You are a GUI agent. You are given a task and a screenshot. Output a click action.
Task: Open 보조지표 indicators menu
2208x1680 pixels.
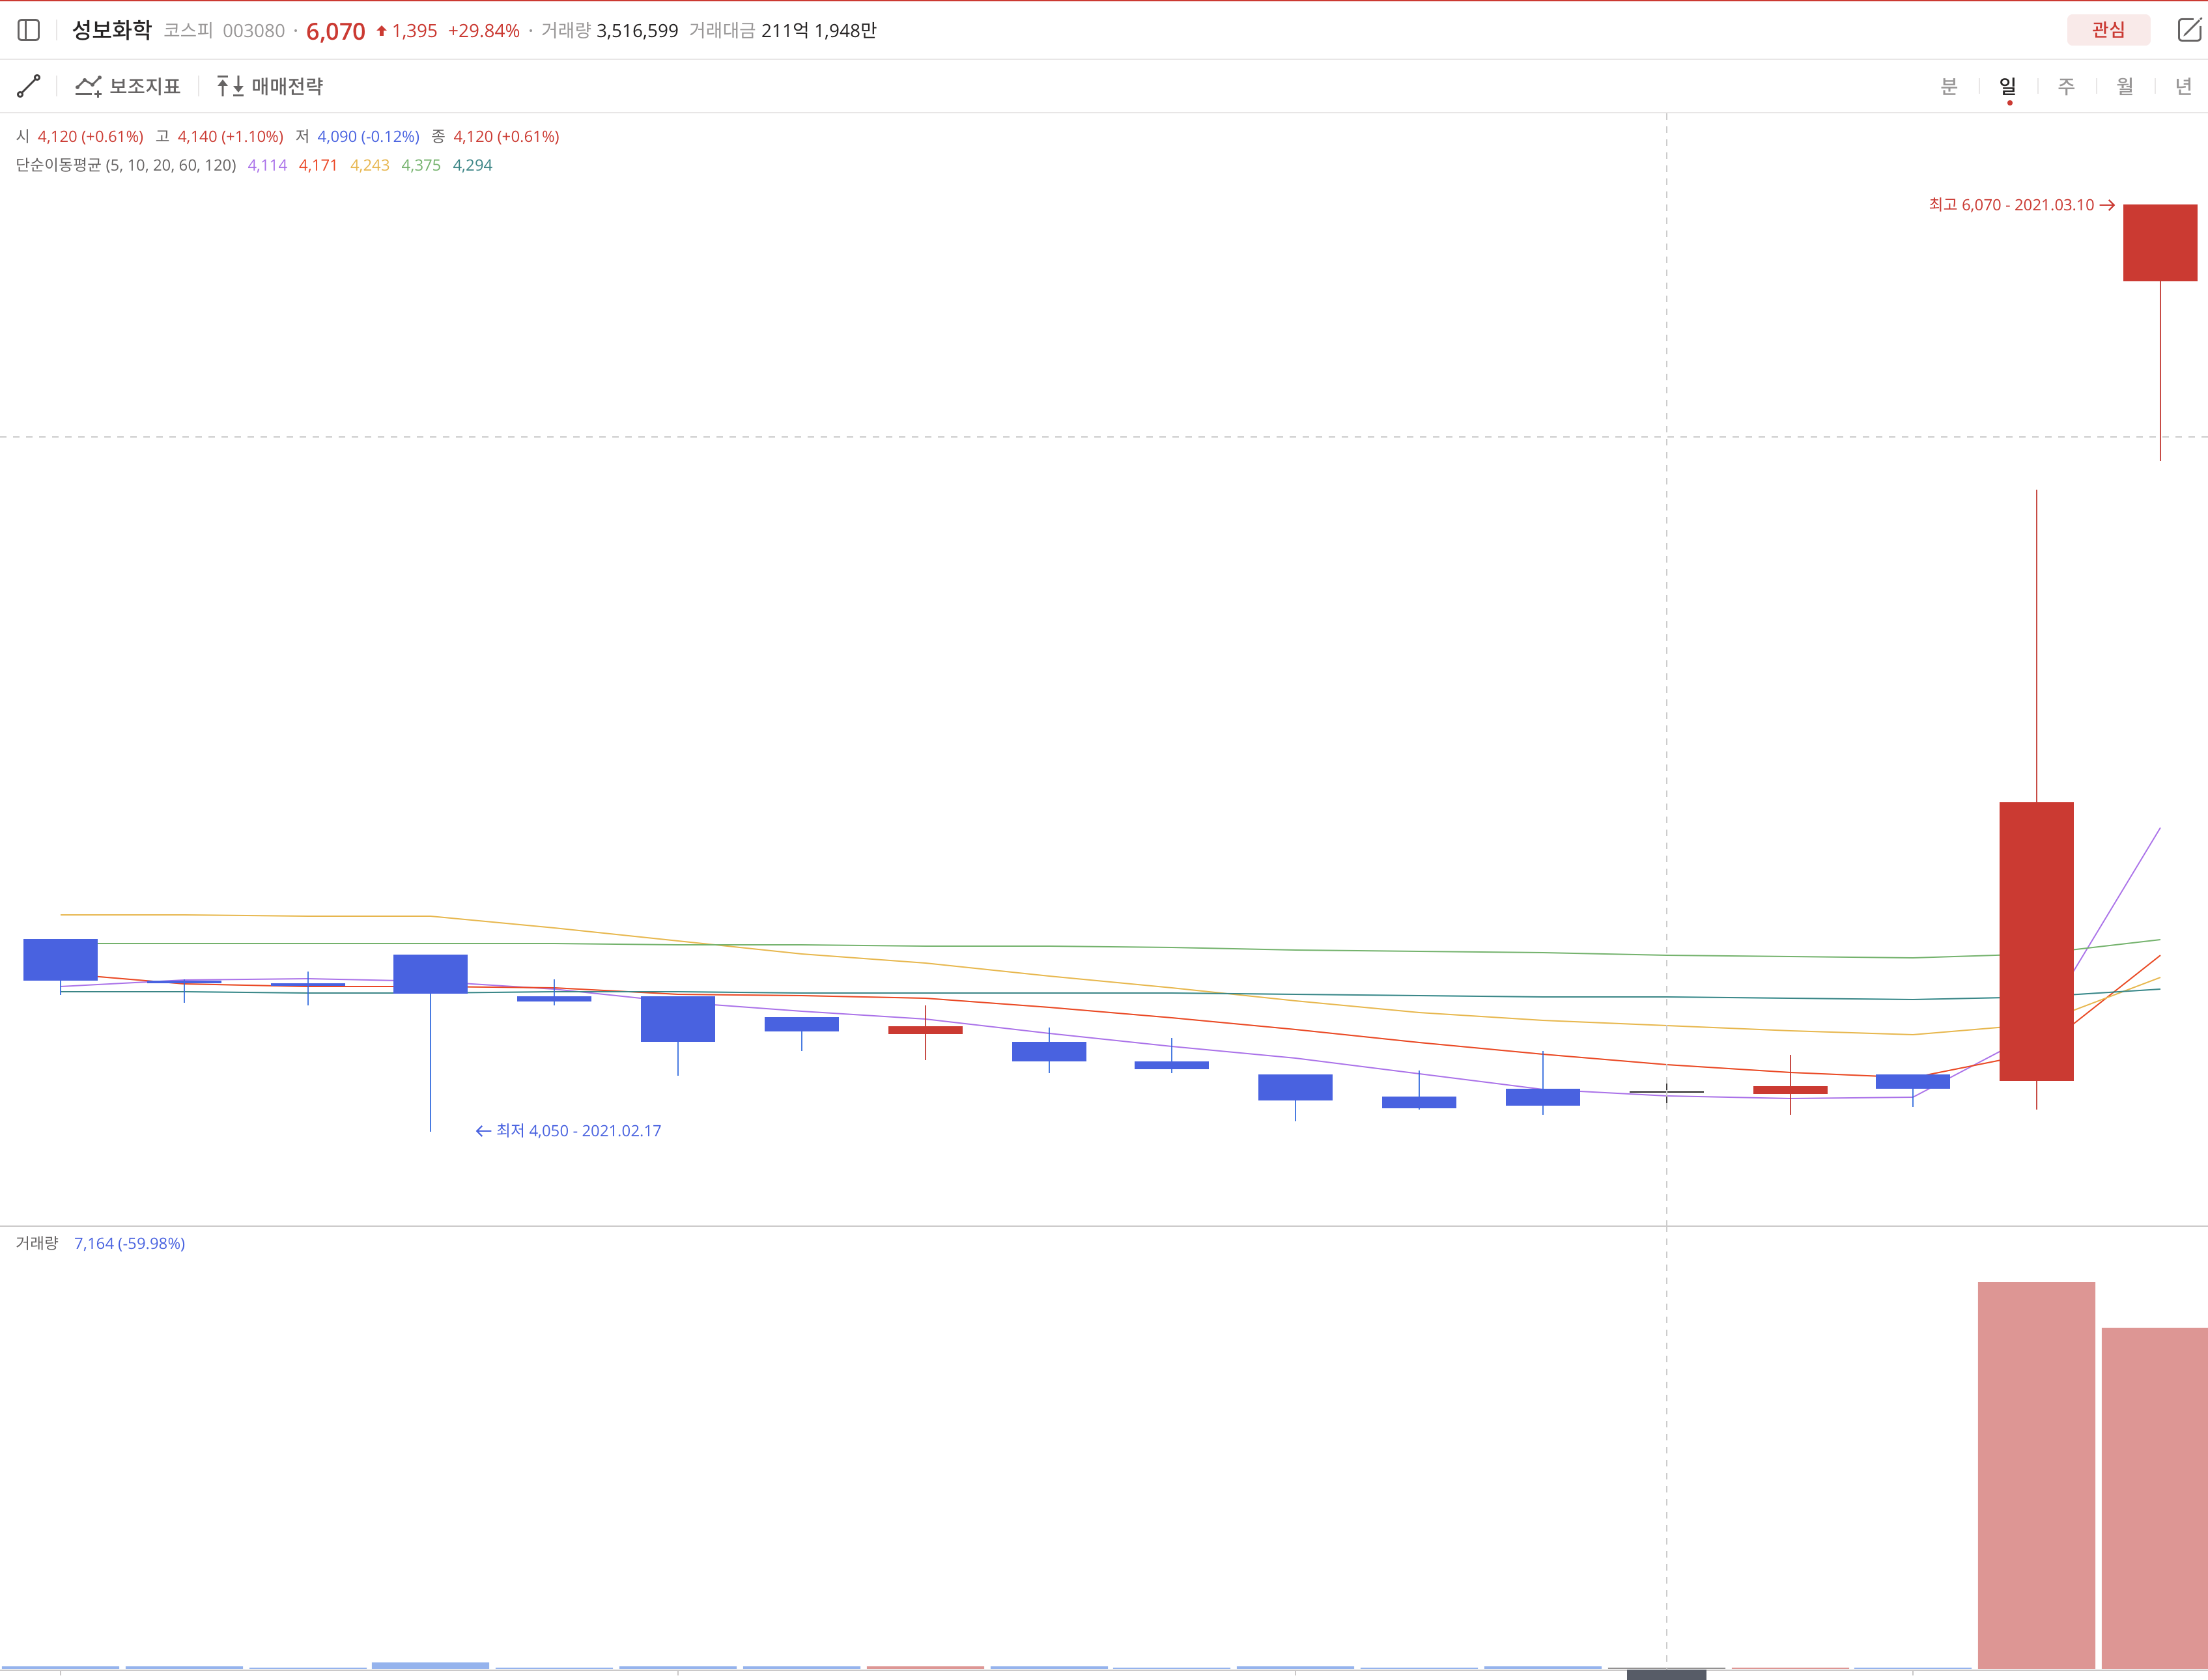[x=128, y=86]
